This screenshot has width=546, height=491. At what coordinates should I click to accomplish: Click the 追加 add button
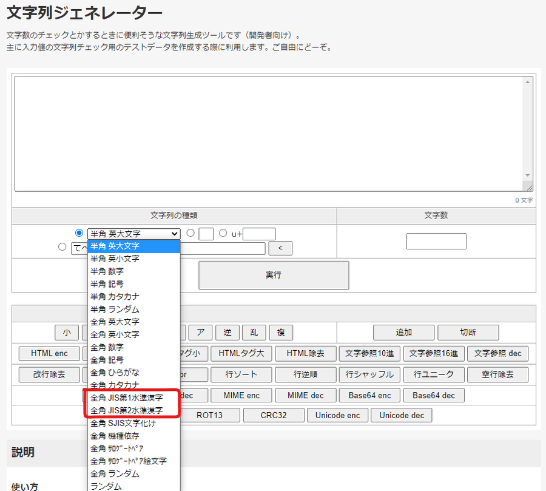(404, 333)
